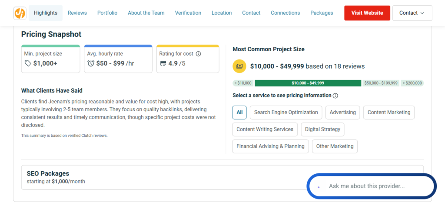Click the Most Common Project Size heading

[x=269, y=50]
